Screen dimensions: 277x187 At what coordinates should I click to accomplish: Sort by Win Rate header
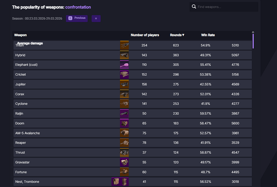click(x=208, y=35)
